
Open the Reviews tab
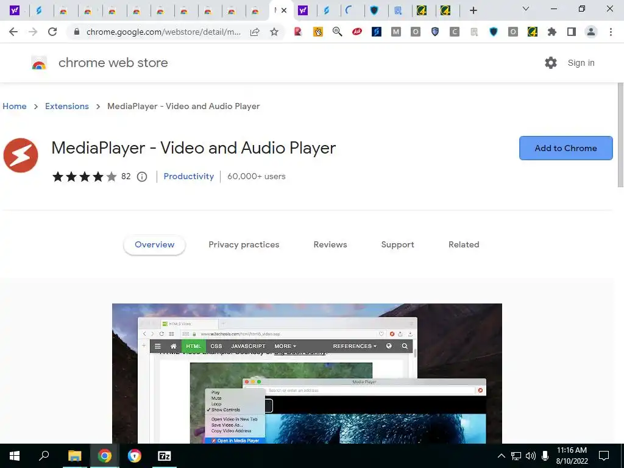tap(330, 245)
